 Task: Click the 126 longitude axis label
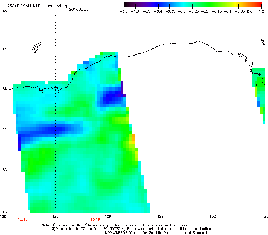[x=108, y=217]
